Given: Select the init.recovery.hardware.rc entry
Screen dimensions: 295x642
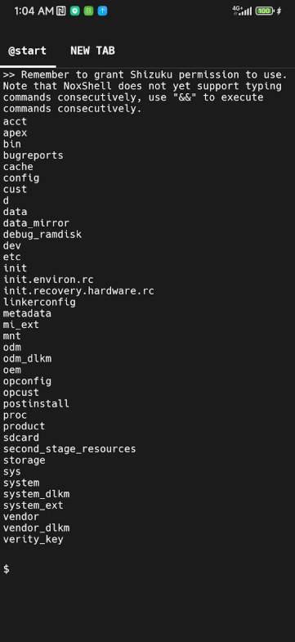Looking at the screenshot, I should [78, 291].
